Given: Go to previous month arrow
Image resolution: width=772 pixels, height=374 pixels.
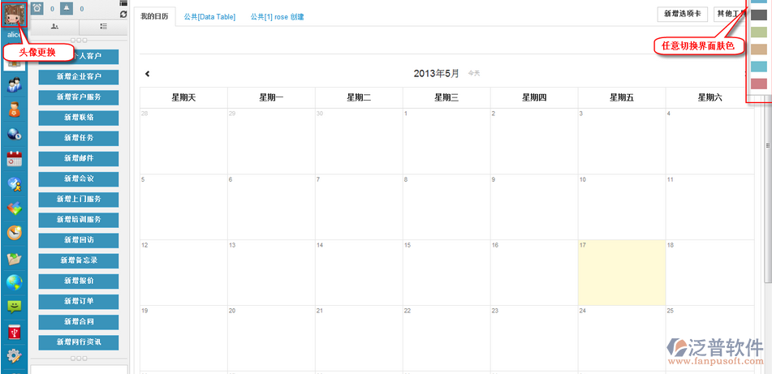Looking at the screenshot, I should [147, 74].
